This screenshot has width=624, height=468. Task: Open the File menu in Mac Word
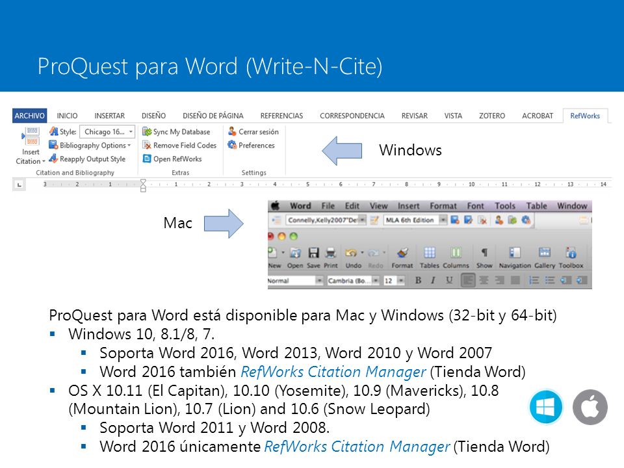coord(328,206)
